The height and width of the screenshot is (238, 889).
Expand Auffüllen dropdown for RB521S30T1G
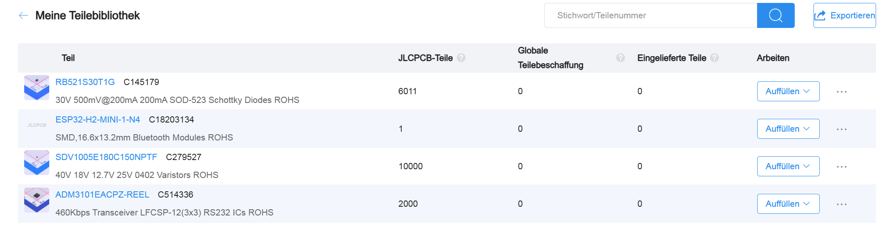coord(788,91)
